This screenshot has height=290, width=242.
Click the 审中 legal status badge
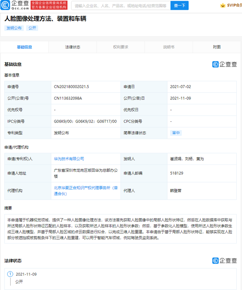176,133
